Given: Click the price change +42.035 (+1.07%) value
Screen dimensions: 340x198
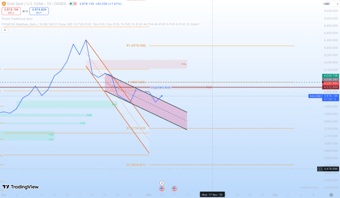Looking at the screenshot, I should tap(109, 4).
